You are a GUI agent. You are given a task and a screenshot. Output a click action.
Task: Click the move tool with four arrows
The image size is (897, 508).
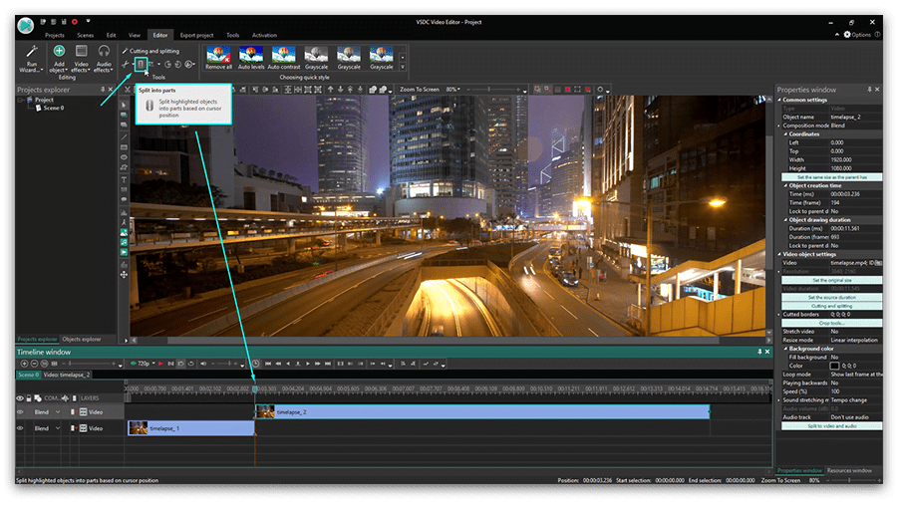click(x=124, y=275)
